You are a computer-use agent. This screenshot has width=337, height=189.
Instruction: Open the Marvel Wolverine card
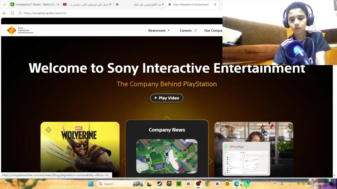80,149
